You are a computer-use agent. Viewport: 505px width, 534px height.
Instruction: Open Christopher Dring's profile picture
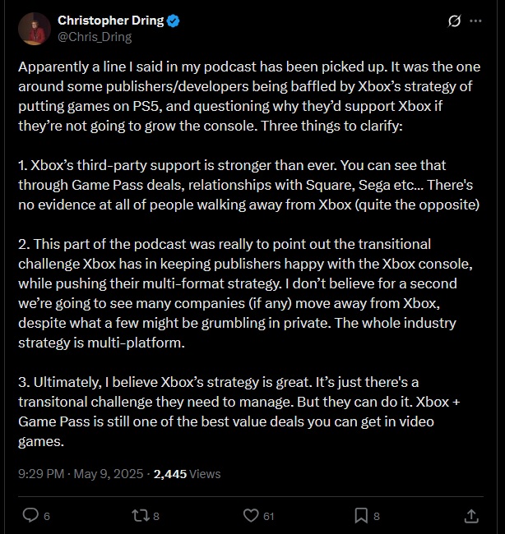coord(35,29)
